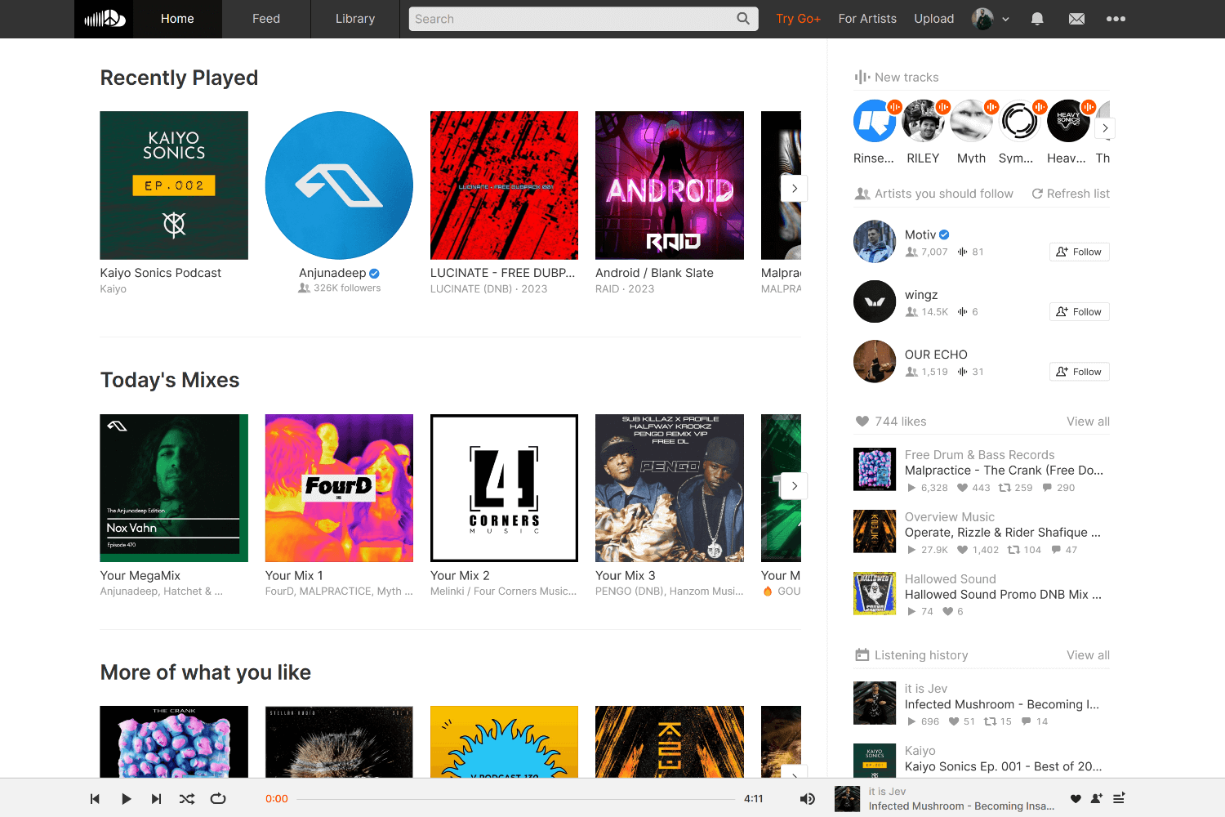1225x817 pixels.
Task: Skip to previous track
Action: pyautogui.click(x=95, y=799)
